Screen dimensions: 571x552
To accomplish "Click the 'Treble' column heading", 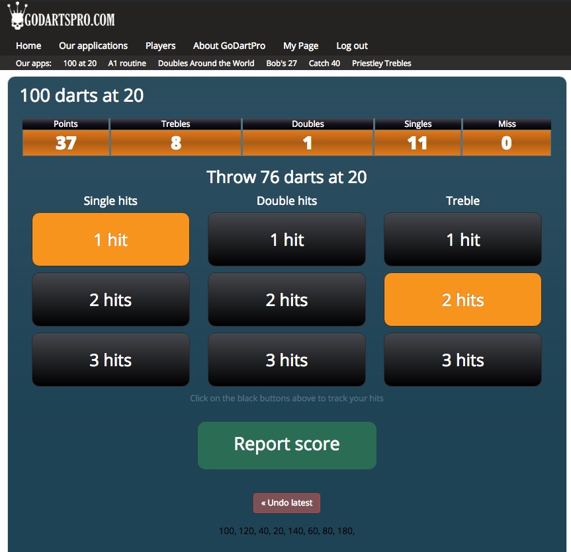I will pyautogui.click(x=463, y=201).
